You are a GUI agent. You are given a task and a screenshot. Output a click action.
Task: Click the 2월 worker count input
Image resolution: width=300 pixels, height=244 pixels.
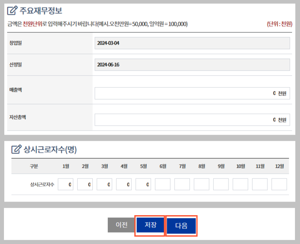85,184
